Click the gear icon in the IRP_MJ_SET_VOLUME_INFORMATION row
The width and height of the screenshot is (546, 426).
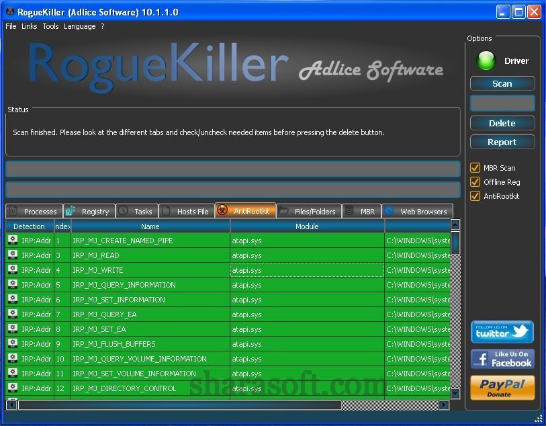coord(13,373)
